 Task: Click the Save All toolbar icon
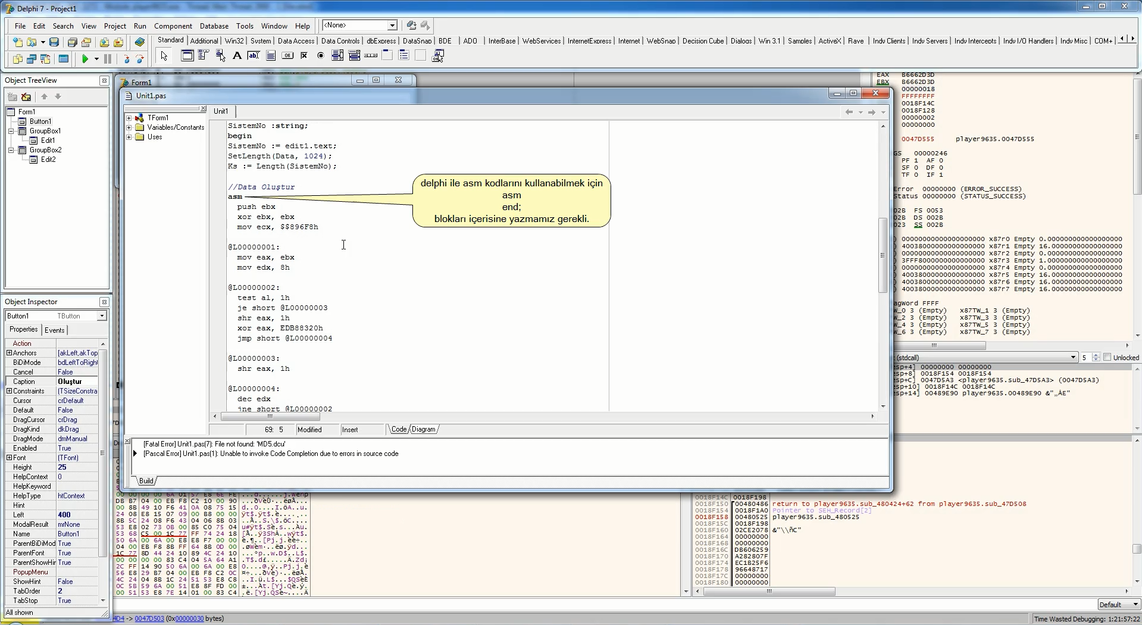pos(72,42)
